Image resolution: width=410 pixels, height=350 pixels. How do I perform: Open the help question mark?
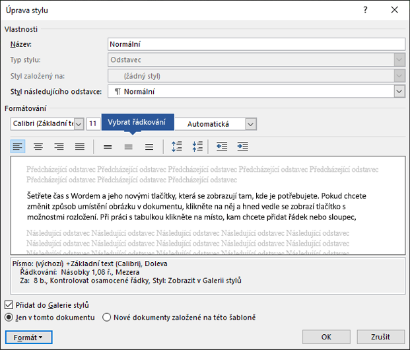pos(365,10)
